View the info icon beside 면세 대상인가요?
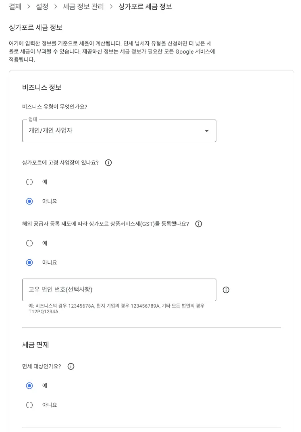This screenshot has width=301, height=432. click(x=71, y=366)
